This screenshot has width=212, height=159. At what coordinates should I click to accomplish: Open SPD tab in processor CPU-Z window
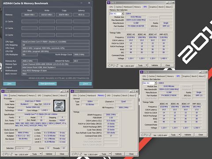click(x=39, y=96)
